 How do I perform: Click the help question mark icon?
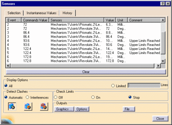(x=163, y=4)
